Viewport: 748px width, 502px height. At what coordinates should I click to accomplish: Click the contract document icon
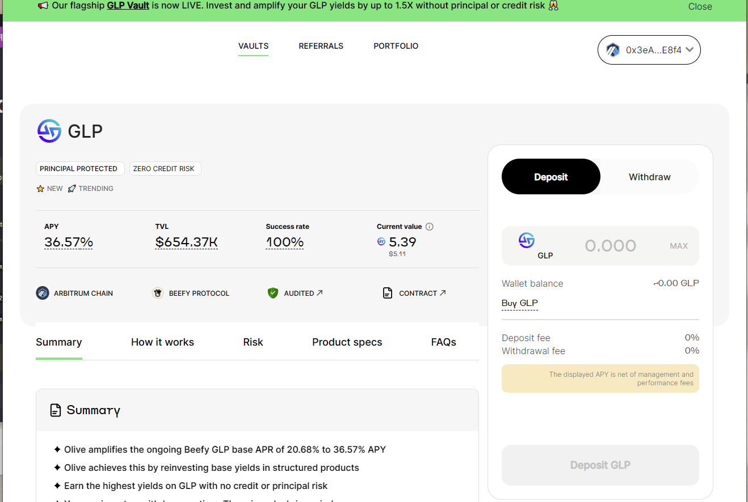[x=388, y=293]
